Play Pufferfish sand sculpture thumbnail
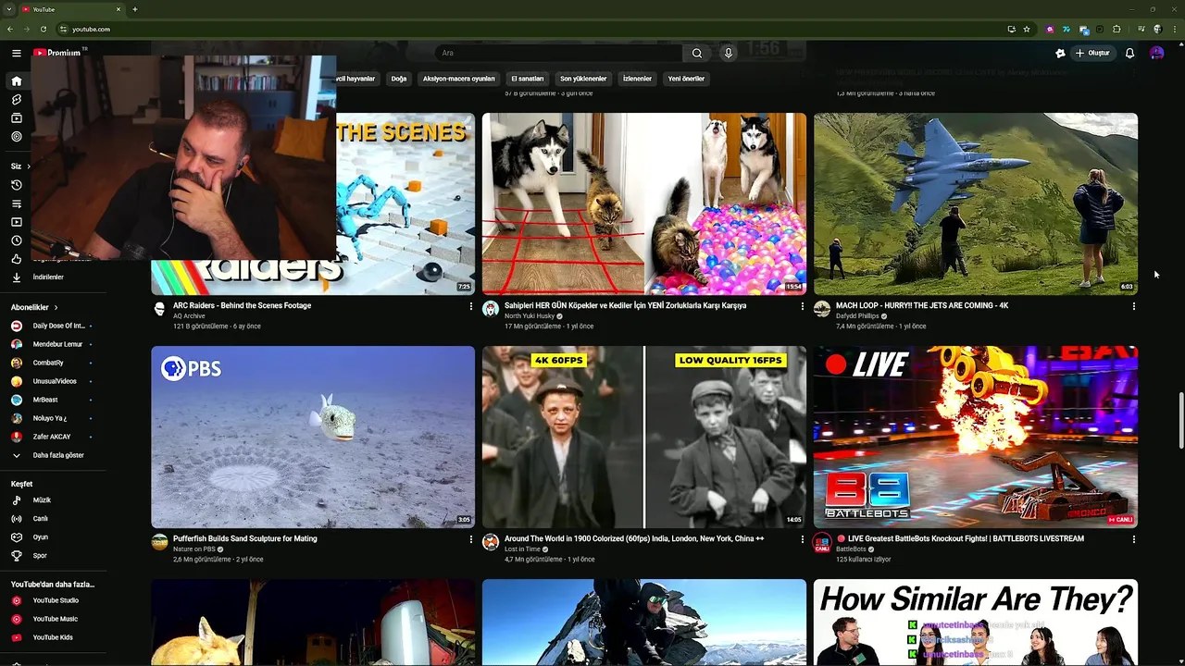 (313, 437)
